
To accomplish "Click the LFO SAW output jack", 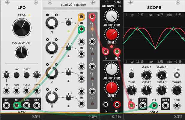I will 27,105.
